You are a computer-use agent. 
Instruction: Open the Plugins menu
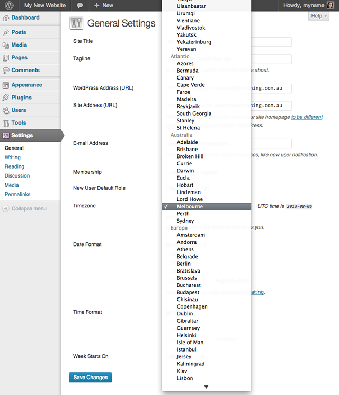pos(22,98)
